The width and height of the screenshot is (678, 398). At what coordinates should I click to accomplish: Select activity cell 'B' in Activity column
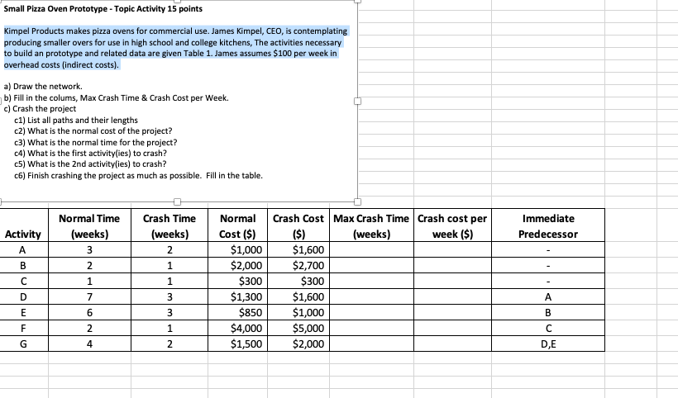[24, 266]
